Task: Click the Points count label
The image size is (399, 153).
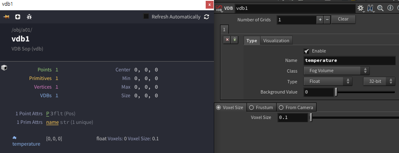Action: tap(45, 70)
